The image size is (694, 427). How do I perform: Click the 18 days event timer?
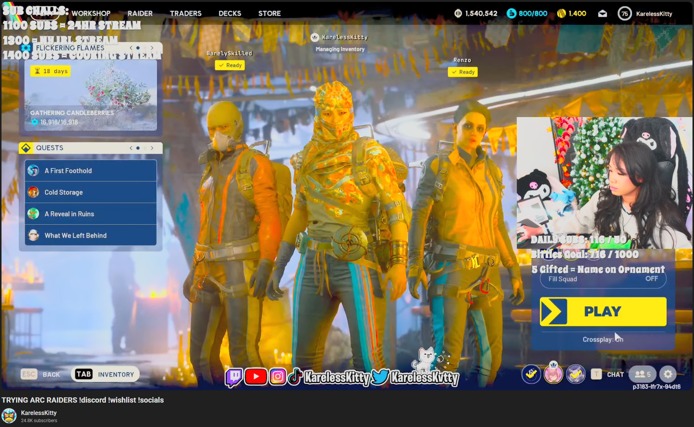[x=51, y=71]
